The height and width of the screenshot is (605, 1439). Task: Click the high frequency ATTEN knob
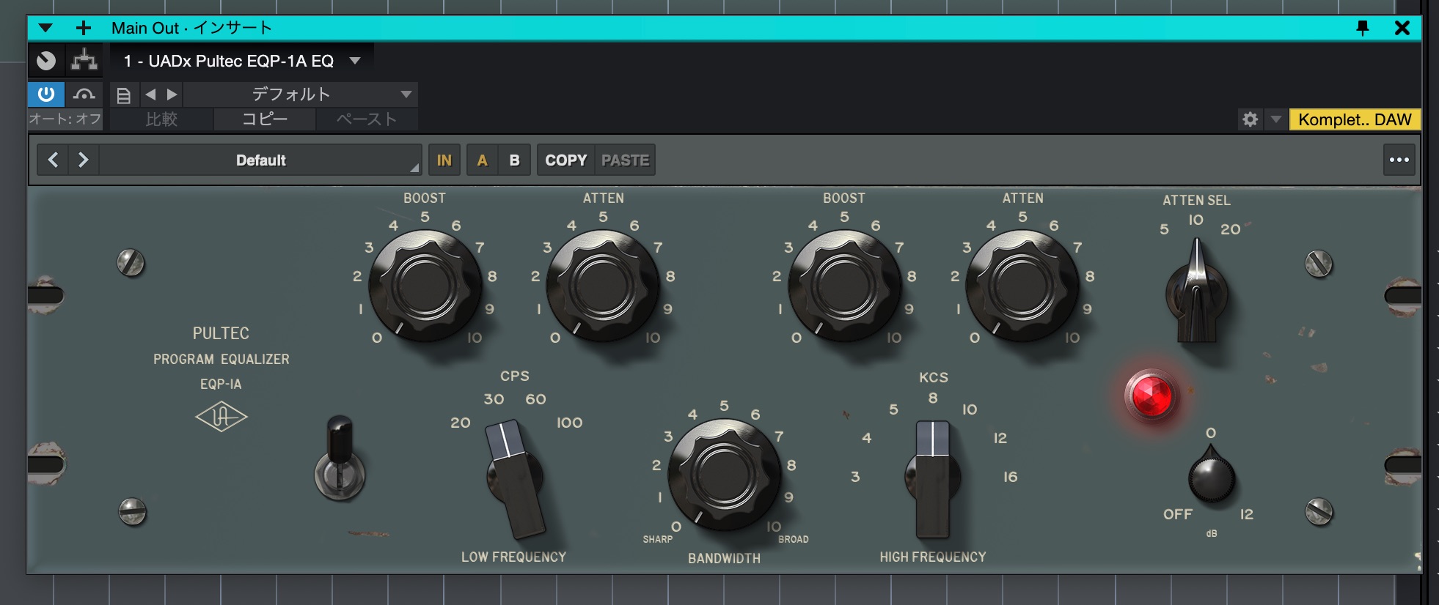click(x=1022, y=286)
